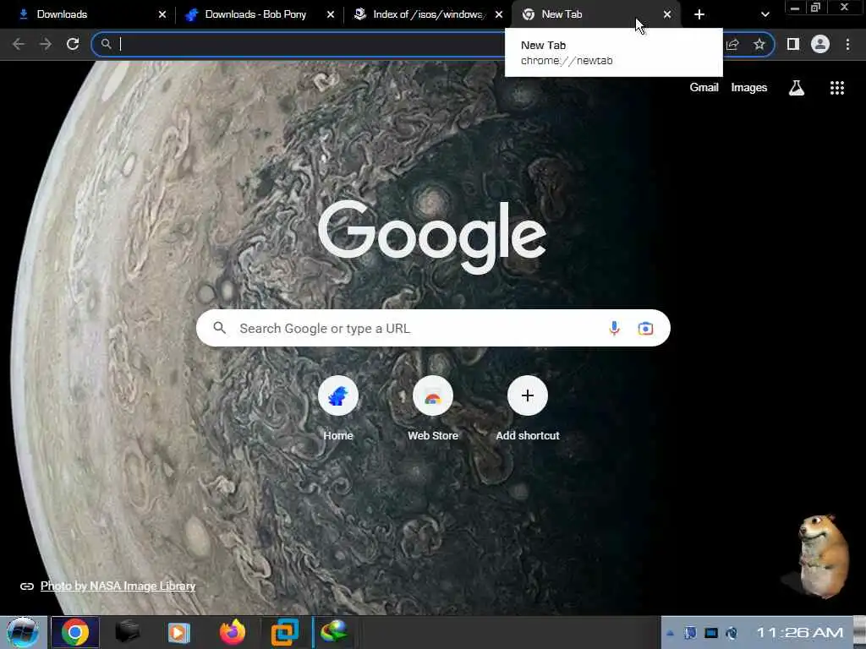
Task: Launch Firefox from the taskbar
Action: click(x=233, y=632)
